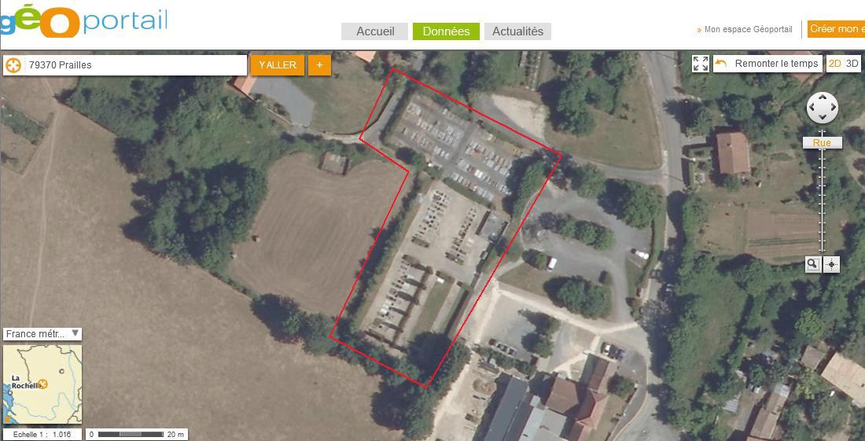This screenshot has height=441, width=865.
Task: Open the Données tab
Action: 446,31
